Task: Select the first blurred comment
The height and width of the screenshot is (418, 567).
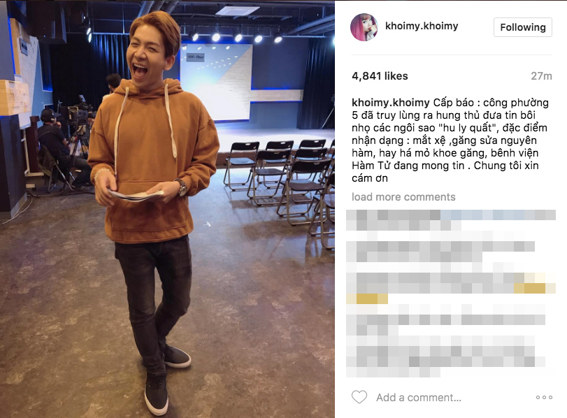Action: click(450, 220)
